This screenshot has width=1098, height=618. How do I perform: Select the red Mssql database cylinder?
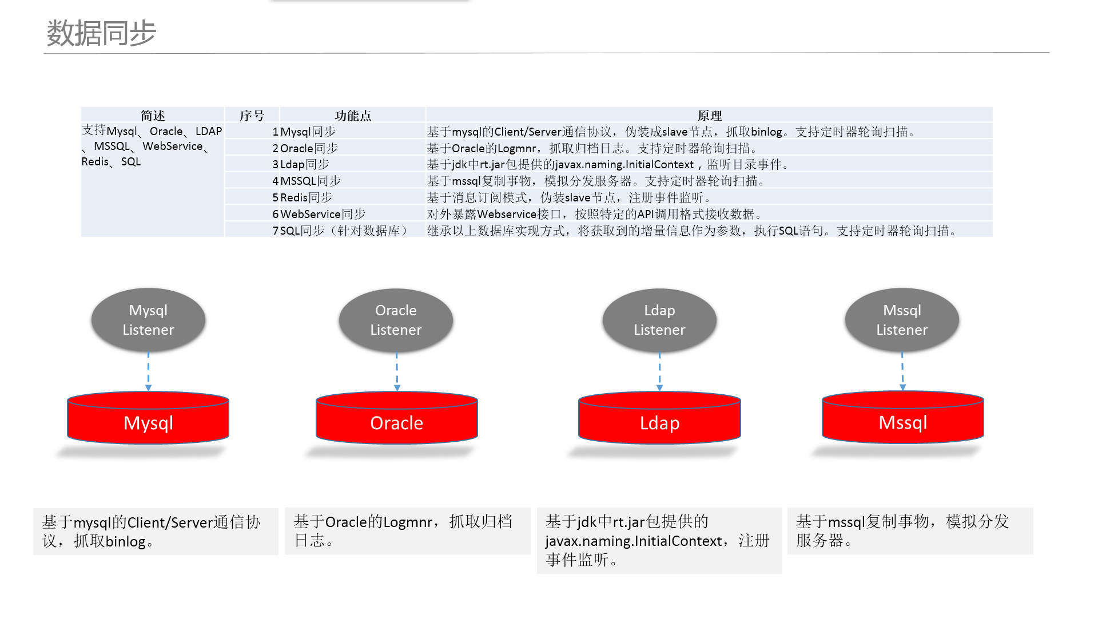coord(902,418)
